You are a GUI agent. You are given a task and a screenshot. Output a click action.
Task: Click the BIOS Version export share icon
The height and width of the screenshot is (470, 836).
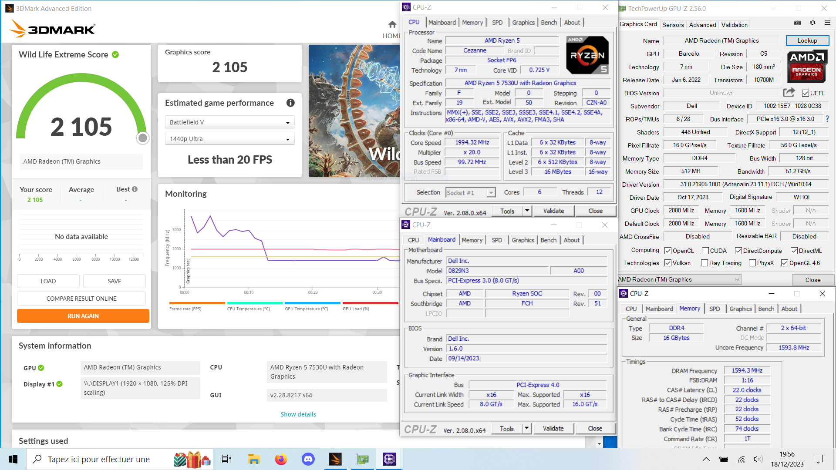click(x=789, y=92)
